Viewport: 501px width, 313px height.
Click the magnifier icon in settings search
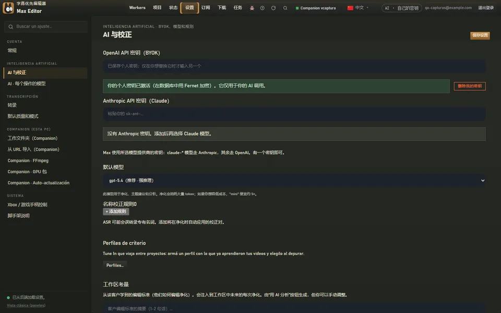pyautogui.click(x=11, y=27)
